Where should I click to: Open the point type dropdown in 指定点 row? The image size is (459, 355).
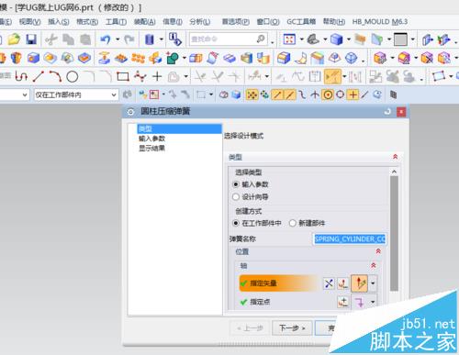[373, 302]
